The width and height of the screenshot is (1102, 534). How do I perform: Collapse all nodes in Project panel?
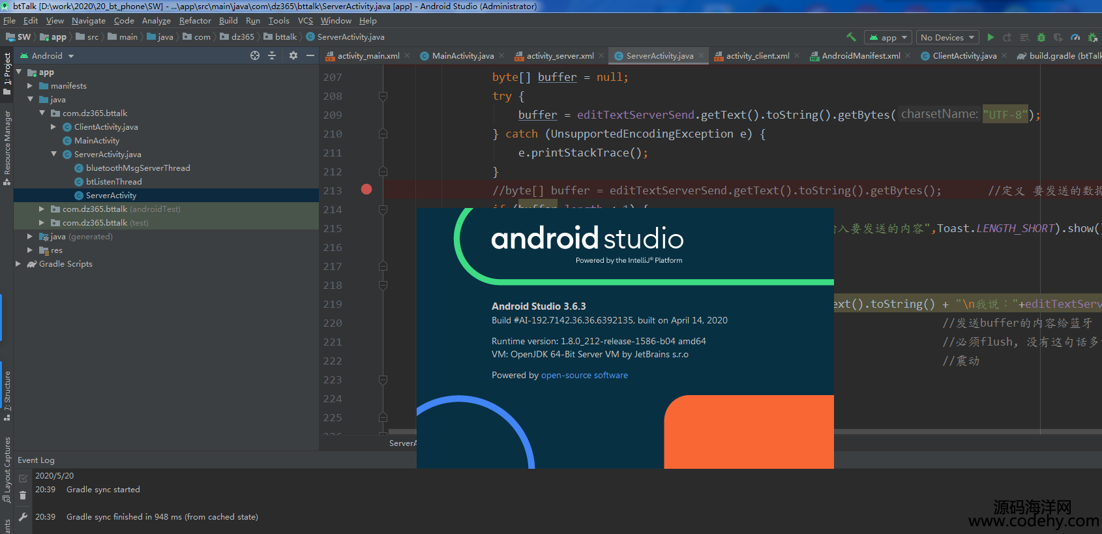272,55
